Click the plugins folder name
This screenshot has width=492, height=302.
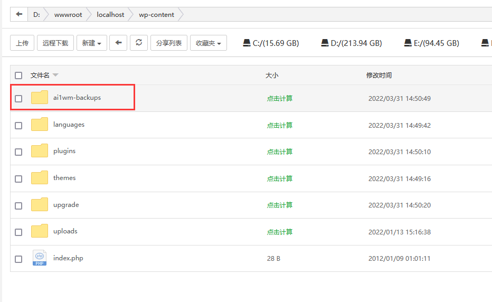(64, 151)
